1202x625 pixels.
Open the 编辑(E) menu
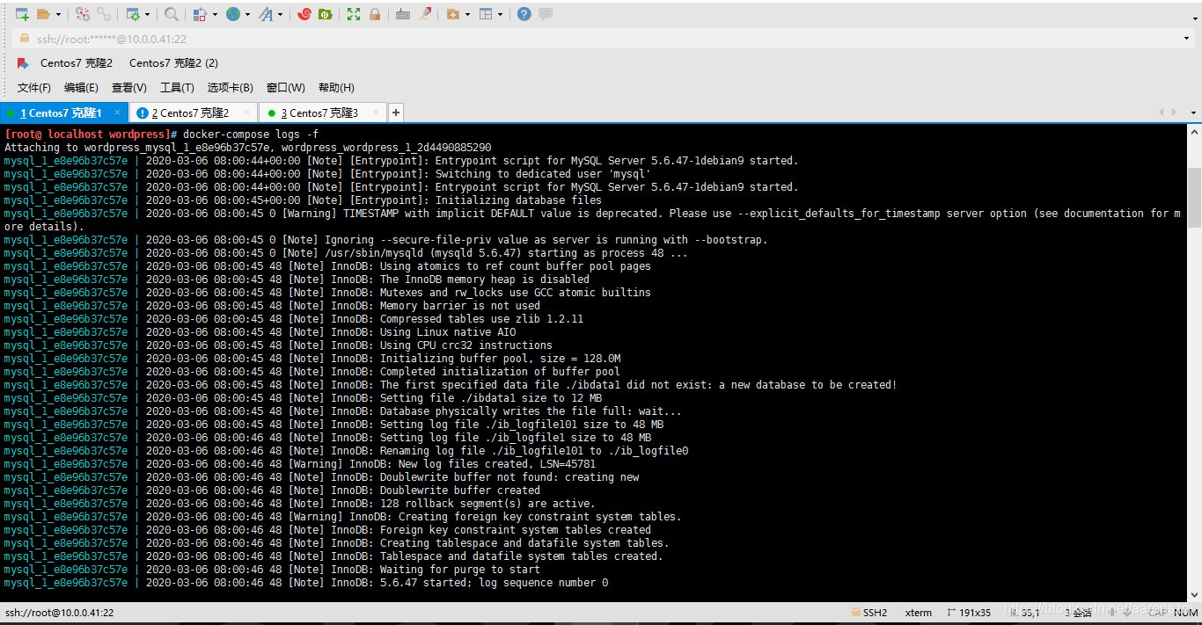(81, 88)
